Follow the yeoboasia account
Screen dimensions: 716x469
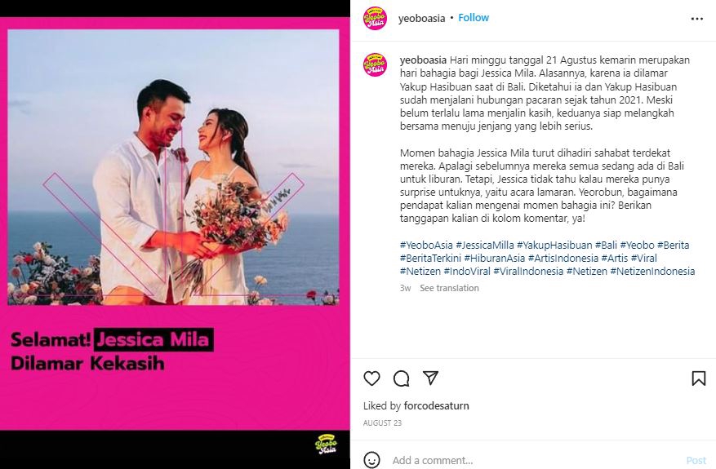coord(474,18)
